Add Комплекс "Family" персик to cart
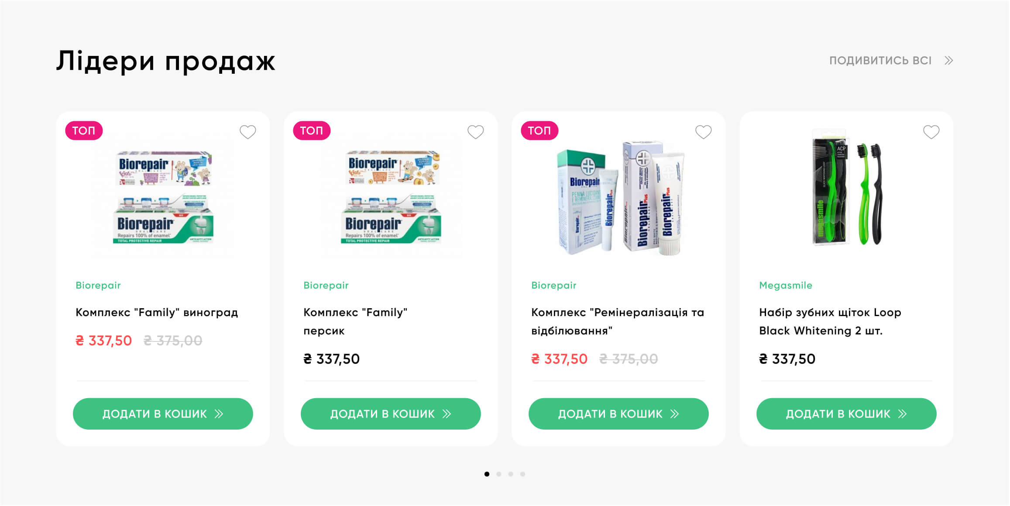This screenshot has height=506, width=1010. pos(391,413)
